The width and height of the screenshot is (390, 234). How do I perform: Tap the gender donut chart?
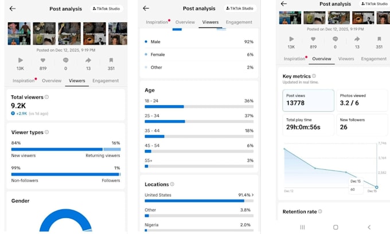65,220
